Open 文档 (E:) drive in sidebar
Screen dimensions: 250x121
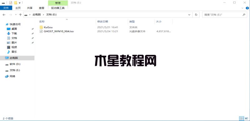tap(15, 70)
